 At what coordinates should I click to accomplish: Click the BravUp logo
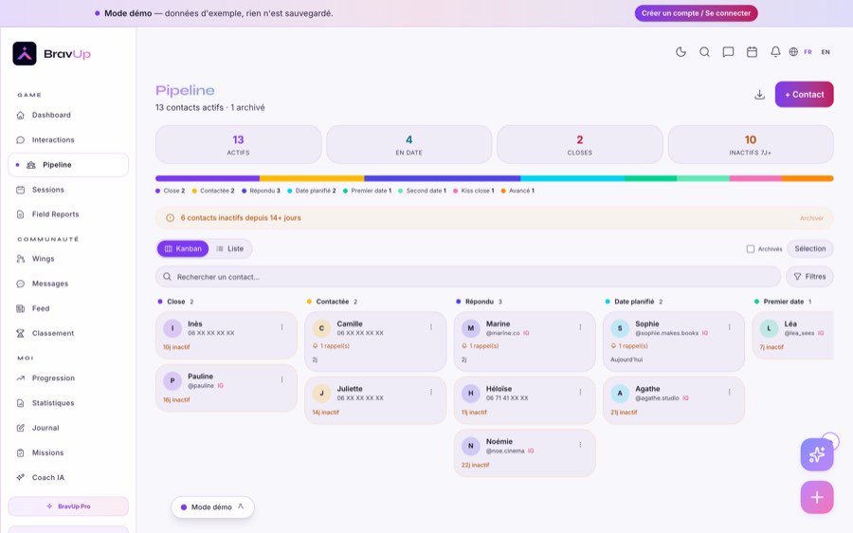pos(52,53)
